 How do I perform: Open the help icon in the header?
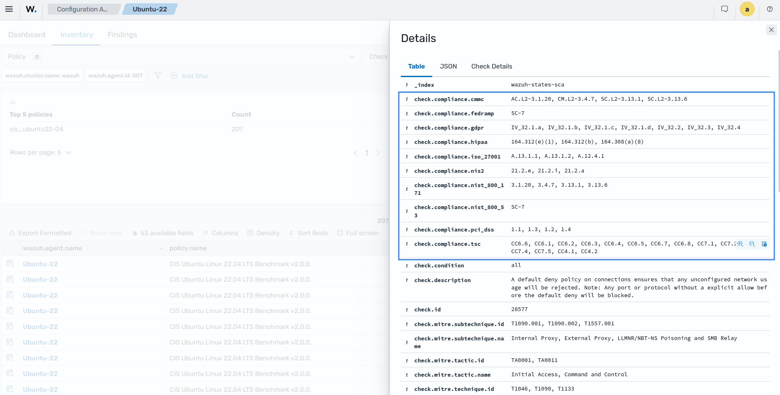(770, 9)
